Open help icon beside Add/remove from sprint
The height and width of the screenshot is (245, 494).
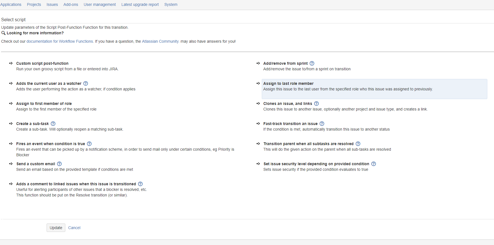312,63
